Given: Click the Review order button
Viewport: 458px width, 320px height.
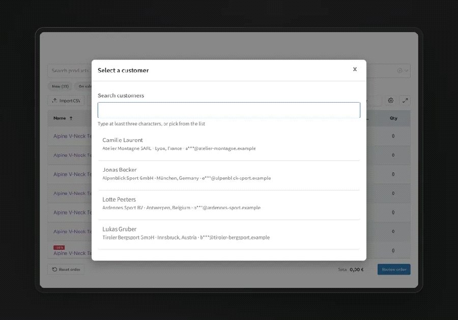Looking at the screenshot, I should pyautogui.click(x=394, y=269).
